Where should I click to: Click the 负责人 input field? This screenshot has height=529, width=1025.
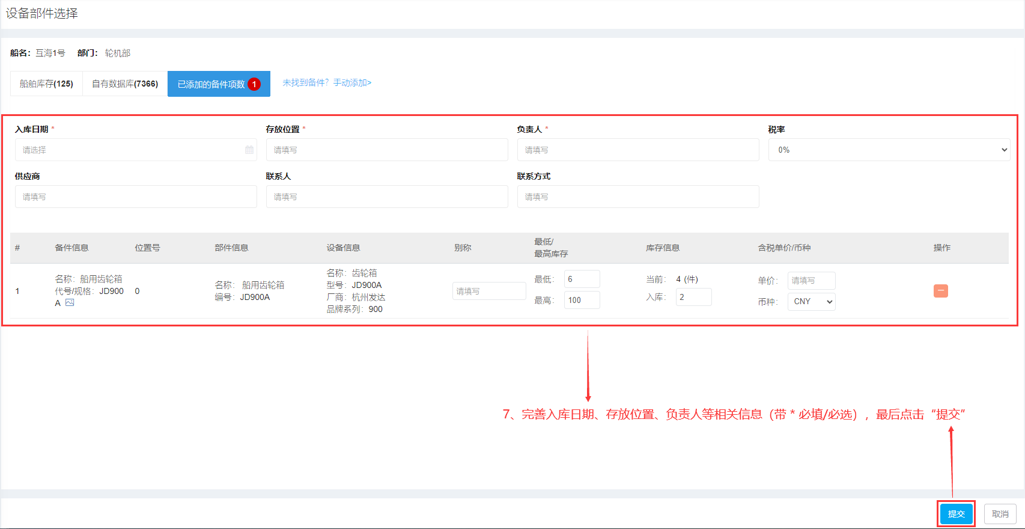[638, 150]
